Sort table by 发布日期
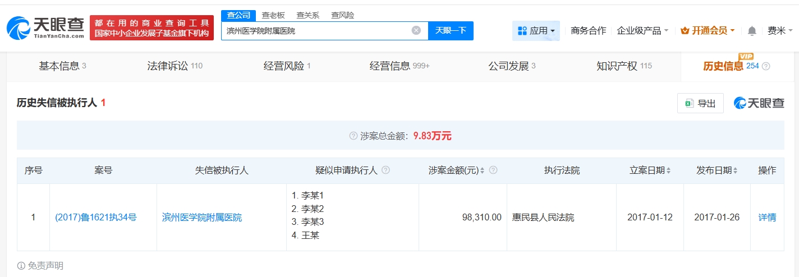 pyautogui.click(x=735, y=170)
